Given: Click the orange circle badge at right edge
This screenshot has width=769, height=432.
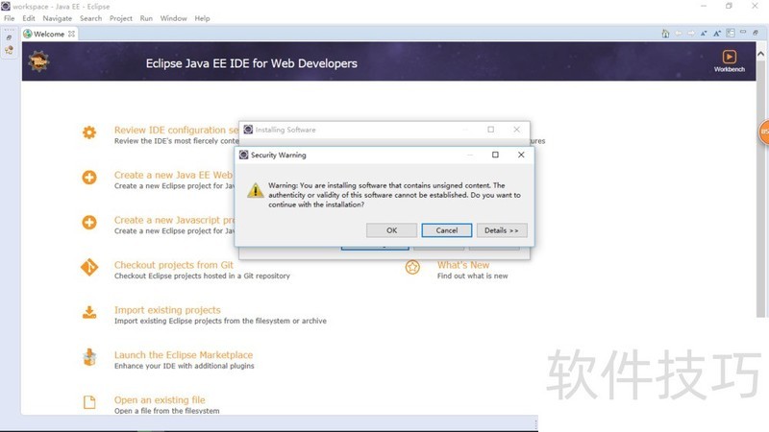Looking at the screenshot, I should pos(763,132).
